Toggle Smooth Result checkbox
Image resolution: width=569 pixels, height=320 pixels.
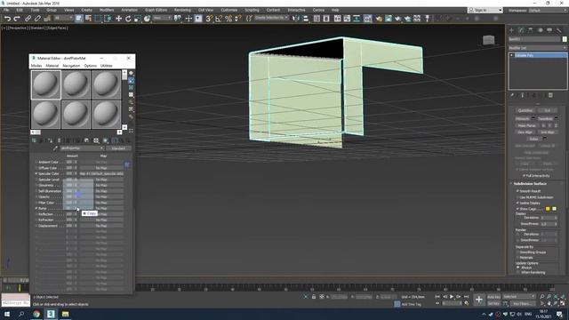(x=517, y=191)
